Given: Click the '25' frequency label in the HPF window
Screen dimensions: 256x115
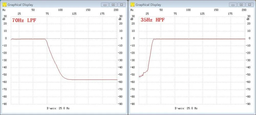Looking at the screenshot, I should pyautogui.click(x=147, y=14).
